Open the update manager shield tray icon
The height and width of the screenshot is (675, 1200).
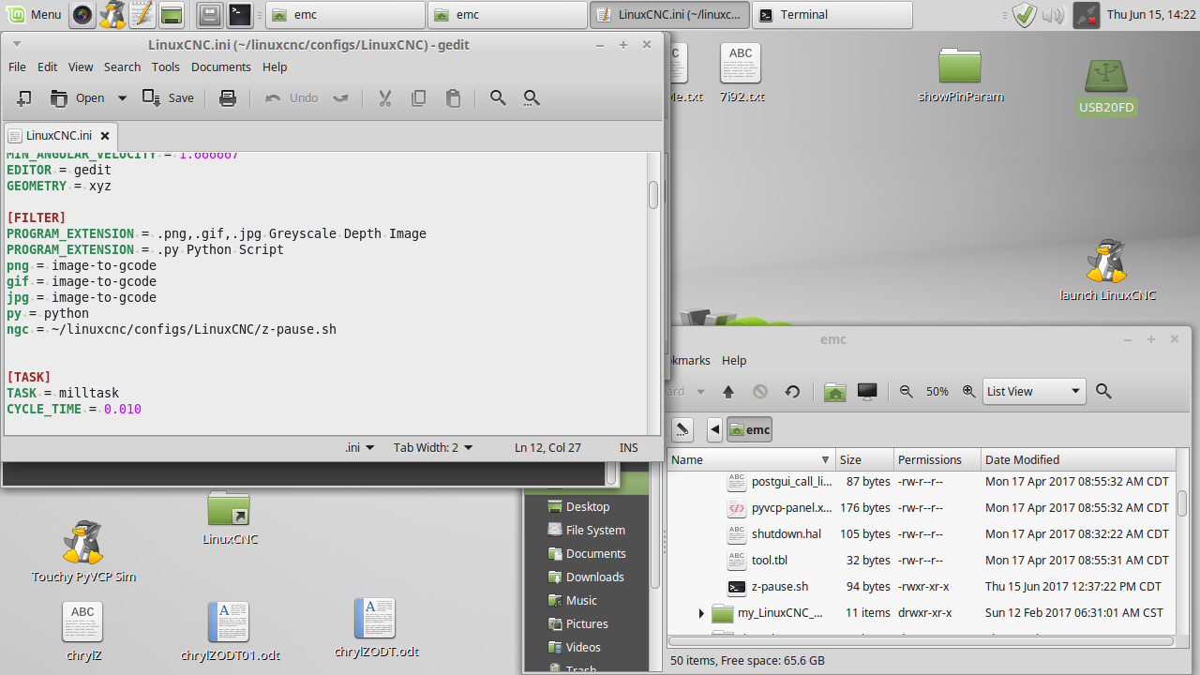1025,14
